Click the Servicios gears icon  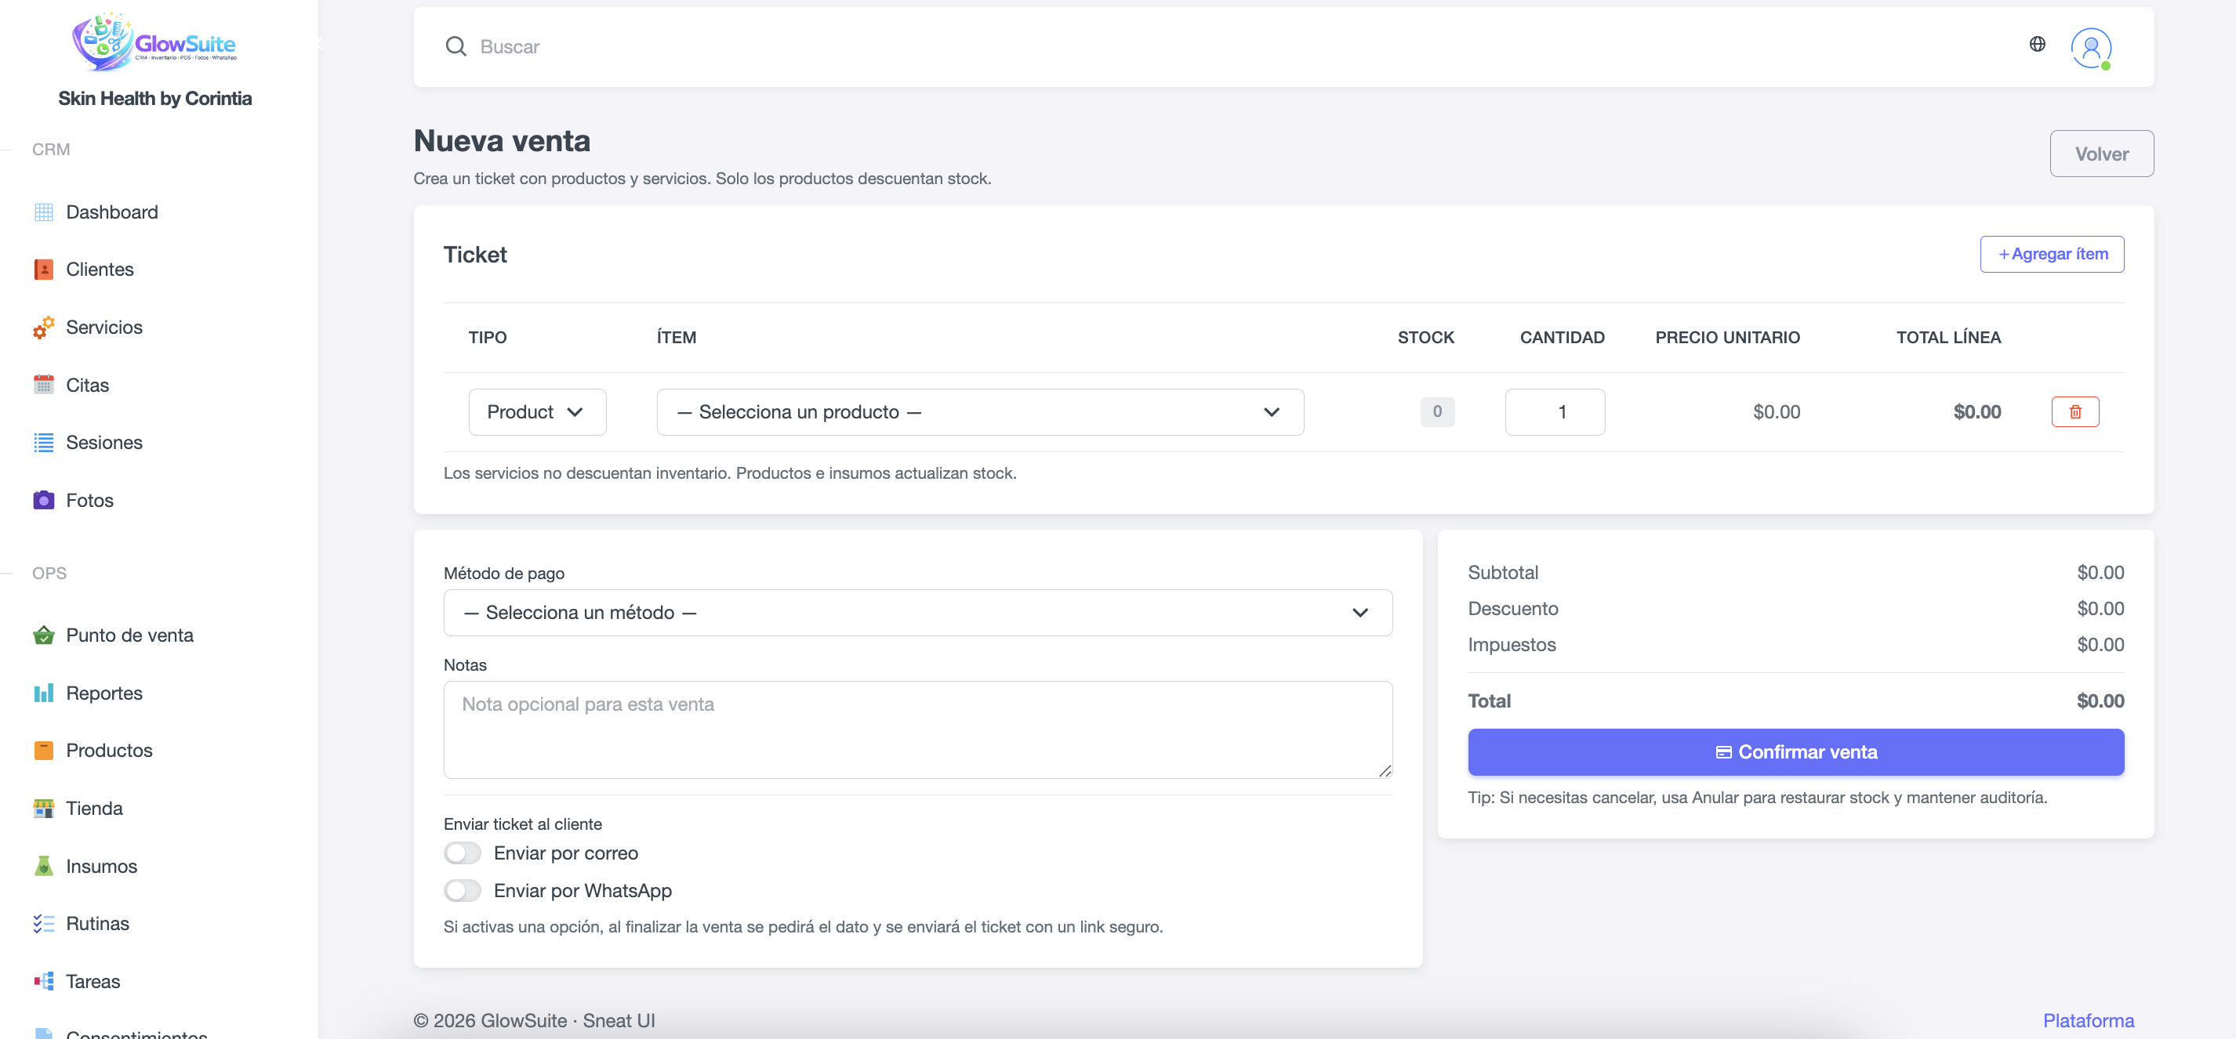43,328
